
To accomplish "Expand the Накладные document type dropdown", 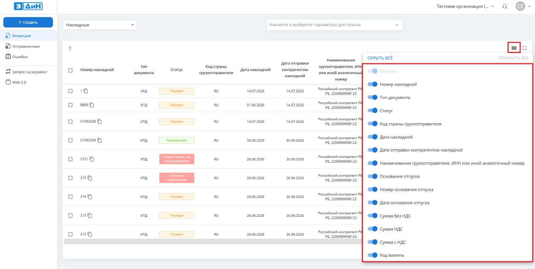I will (100, 25).
